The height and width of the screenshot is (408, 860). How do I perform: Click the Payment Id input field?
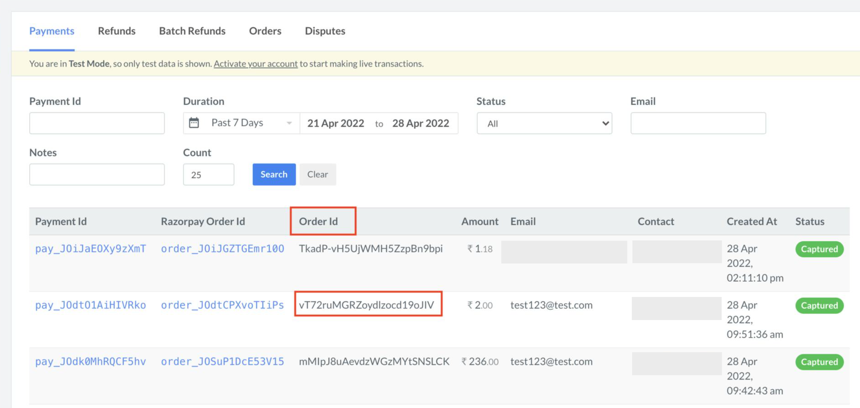point(97,123)
